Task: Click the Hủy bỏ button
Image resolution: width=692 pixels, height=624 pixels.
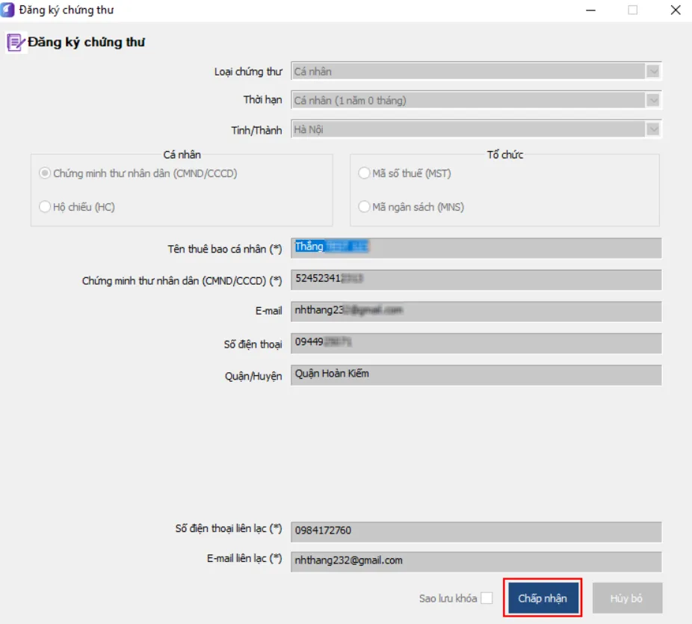Action: tap(627, 599)
